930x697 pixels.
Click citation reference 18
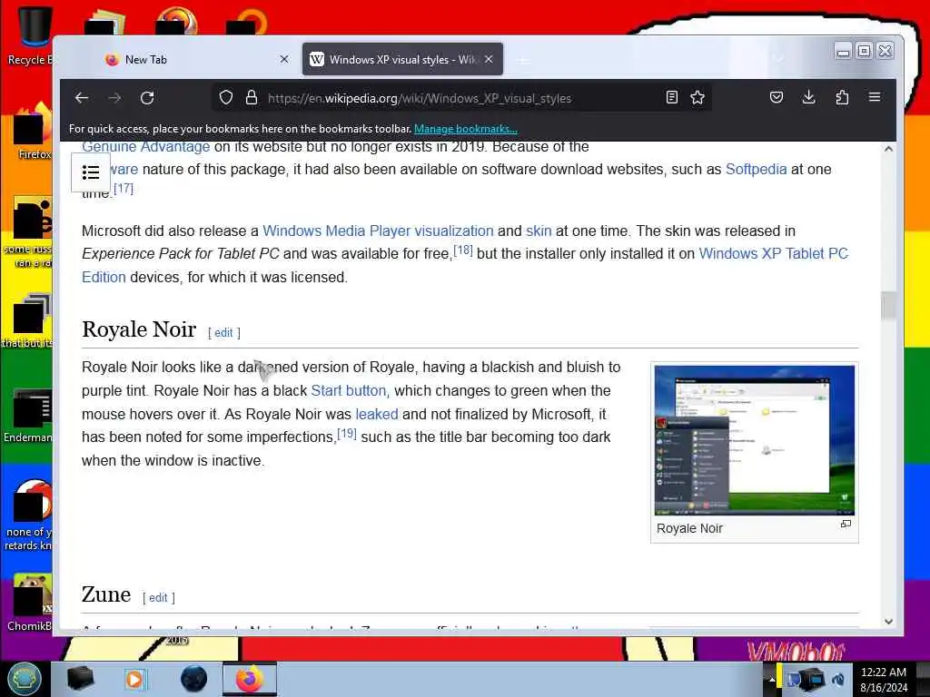pyautogui.click(x=463, y=250)
